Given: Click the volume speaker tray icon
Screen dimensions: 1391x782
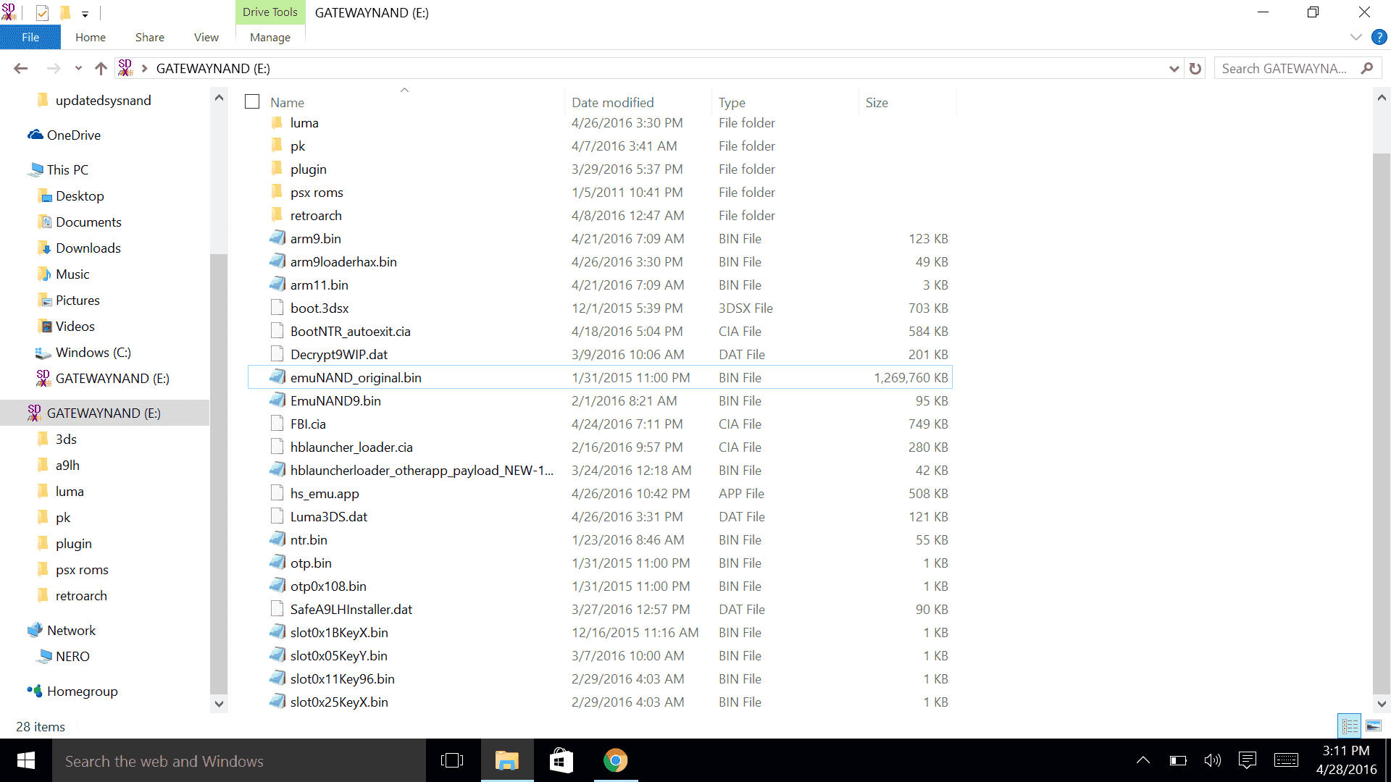Looking at the screenshot, I should click(x=1212, y=760).
